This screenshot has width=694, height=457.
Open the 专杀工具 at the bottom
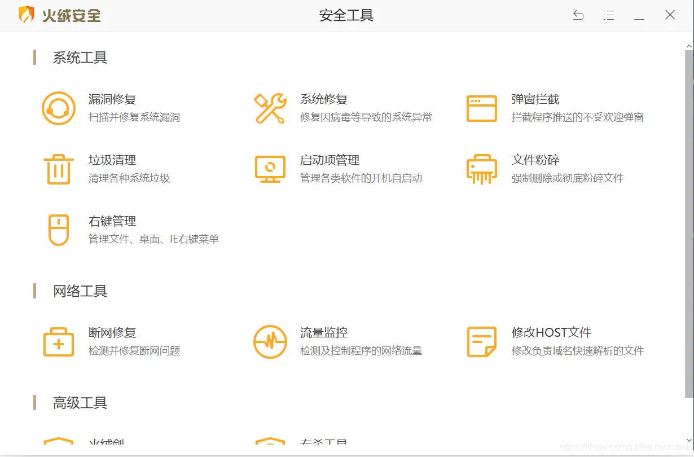click(x=324, y=443)
